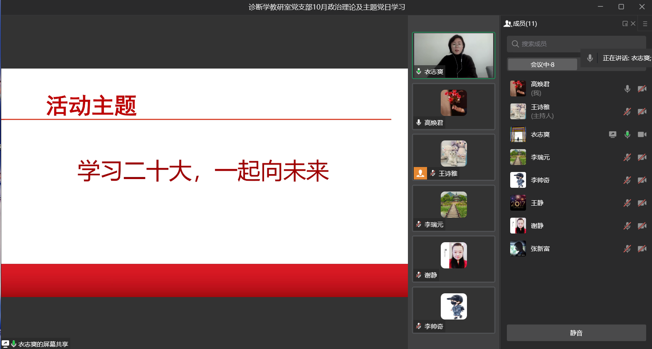Viewport: 652px width, 349px height.
Task: Click screen share icon at bottom-left label
Action: (5, 344)
